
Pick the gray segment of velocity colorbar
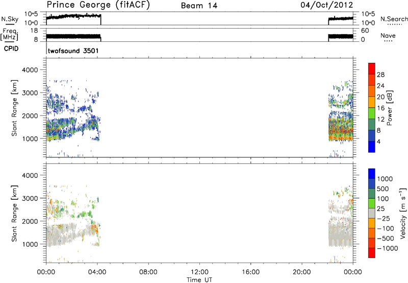(x=372, y=214)
